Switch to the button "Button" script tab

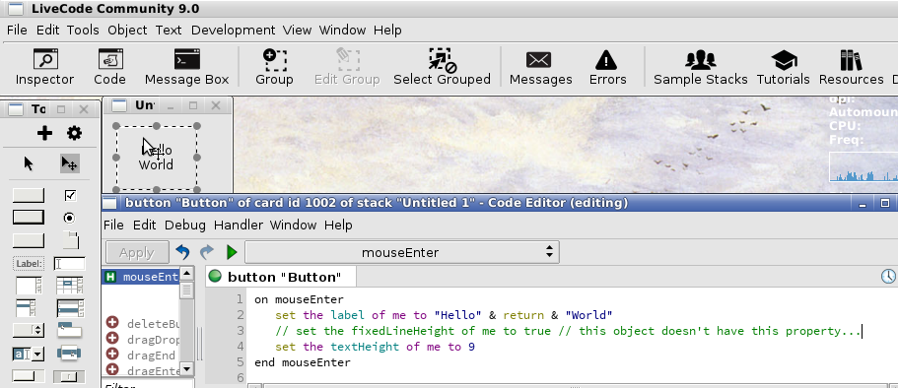(281, 277)
